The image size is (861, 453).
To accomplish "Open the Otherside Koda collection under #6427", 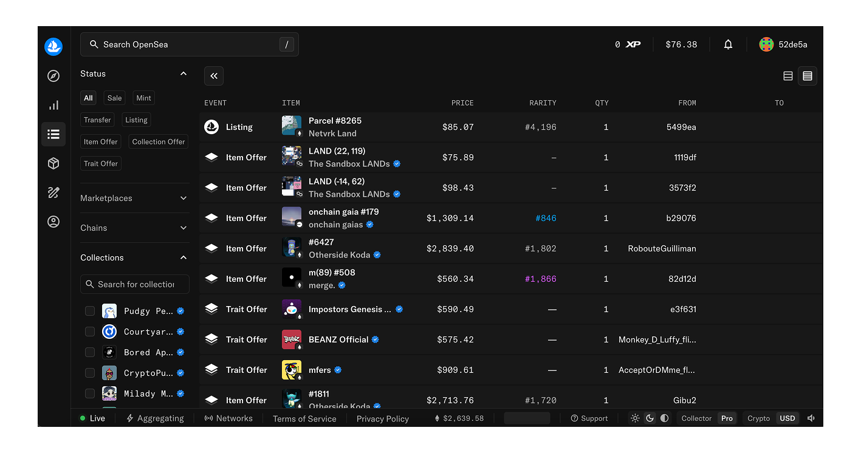I will (x=339, y=255).
